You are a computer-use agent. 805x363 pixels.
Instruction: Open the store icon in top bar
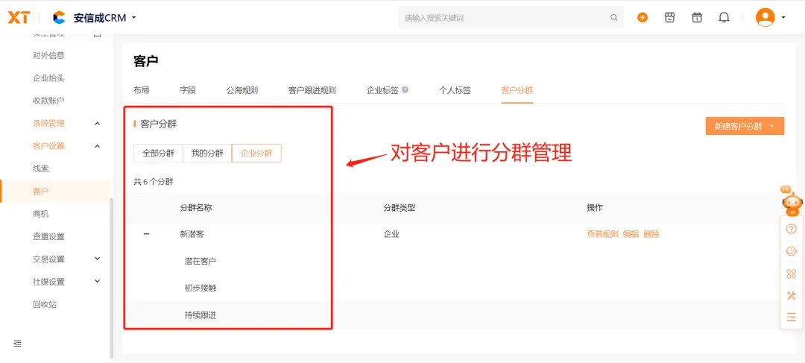(669, 17)
